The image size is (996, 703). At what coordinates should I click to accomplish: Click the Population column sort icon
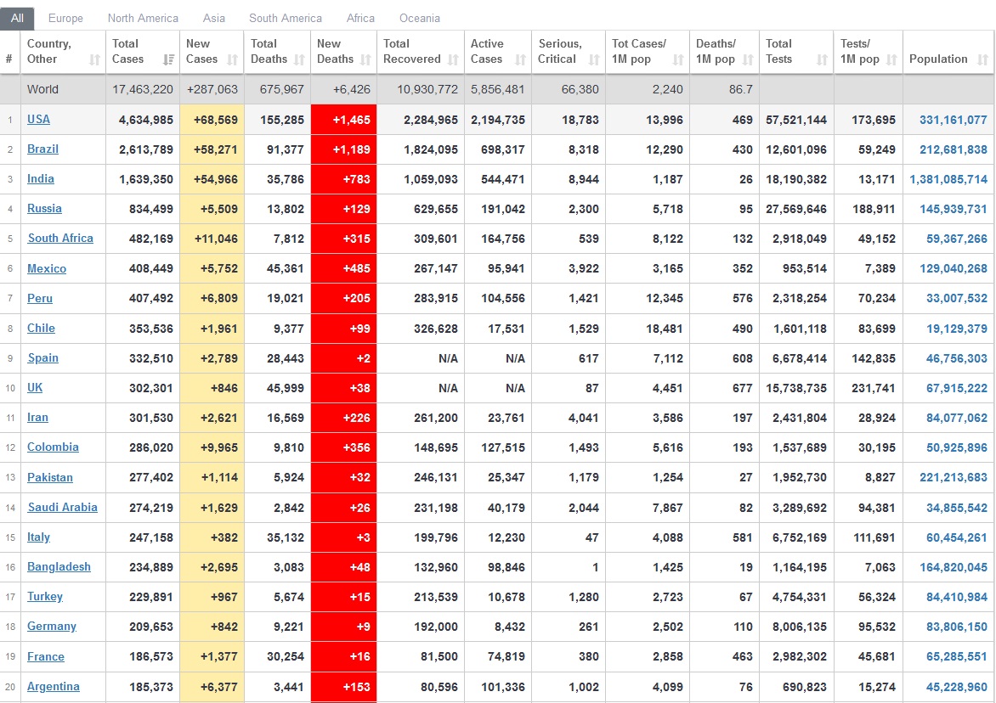click(982, 59)
